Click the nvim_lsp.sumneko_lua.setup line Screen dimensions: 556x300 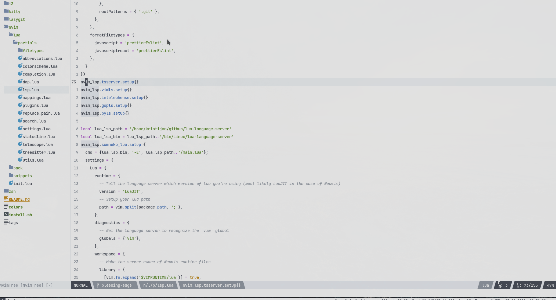click(113, 144)
